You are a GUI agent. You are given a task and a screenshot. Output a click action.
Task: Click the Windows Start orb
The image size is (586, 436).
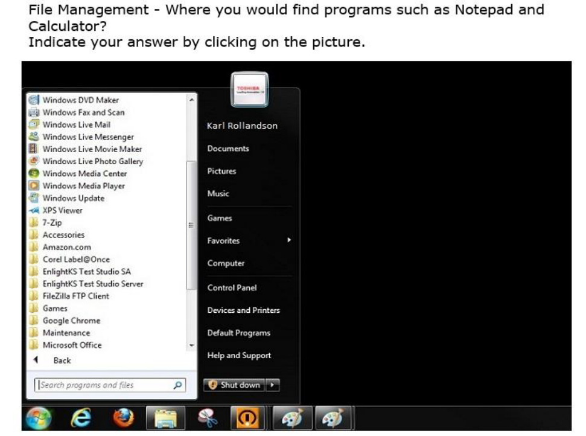39,418
